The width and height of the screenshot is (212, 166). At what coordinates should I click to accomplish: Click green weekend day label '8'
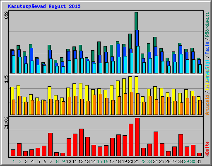57,161
